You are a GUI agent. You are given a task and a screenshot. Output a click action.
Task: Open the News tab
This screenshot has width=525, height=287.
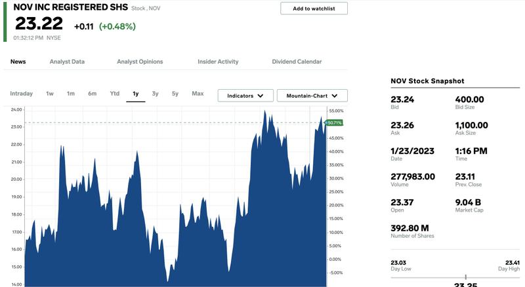click(18, 62)
